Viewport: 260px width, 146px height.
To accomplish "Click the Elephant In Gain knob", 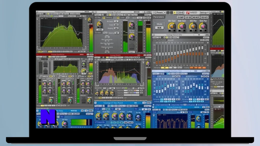I will 132,25.
